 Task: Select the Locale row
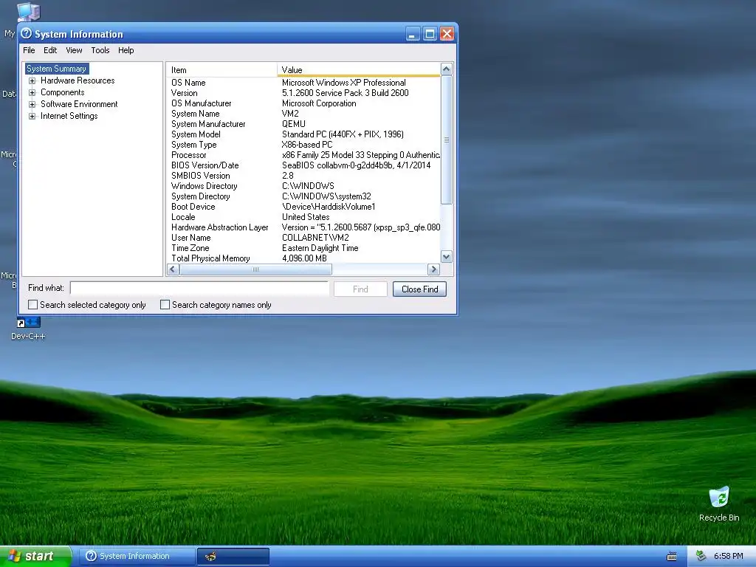(x=303, y=218)
